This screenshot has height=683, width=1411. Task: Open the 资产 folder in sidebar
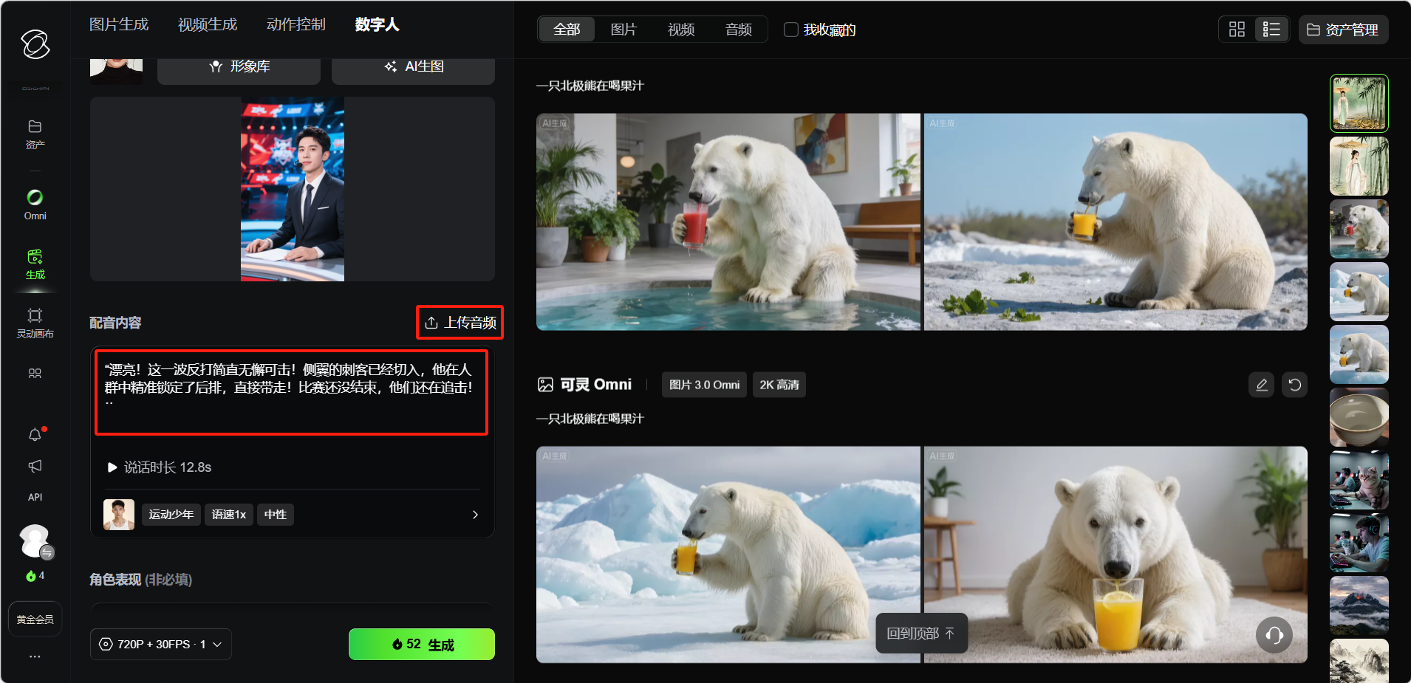pos(35,134)
